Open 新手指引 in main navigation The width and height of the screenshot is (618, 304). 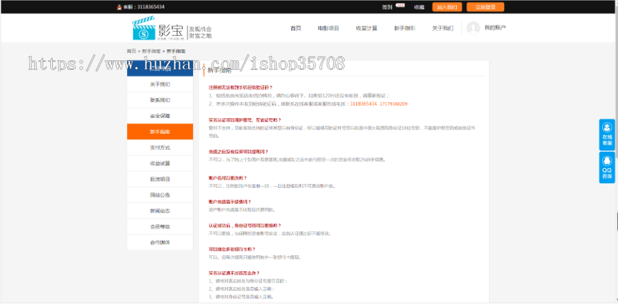tap(404, 28)
